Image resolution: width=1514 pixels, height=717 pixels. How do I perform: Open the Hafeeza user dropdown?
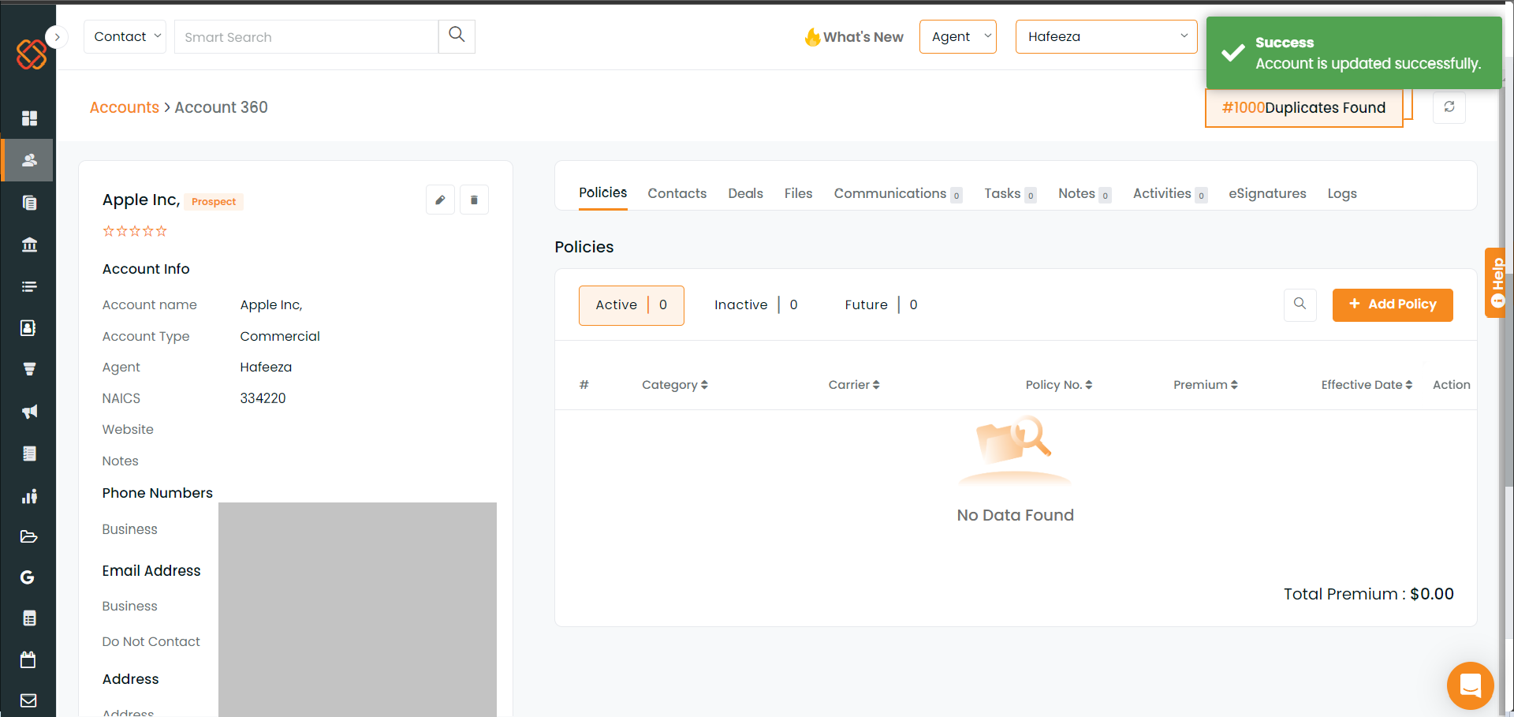[x=1106, y=36]
